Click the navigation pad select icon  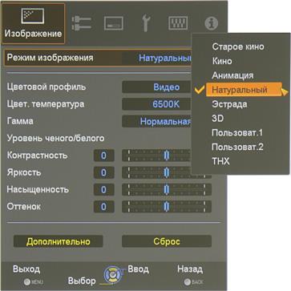[113, 274]
